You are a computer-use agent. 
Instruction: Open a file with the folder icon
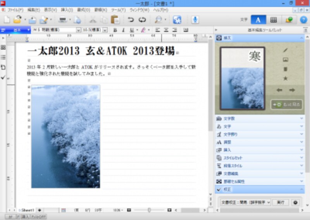[17, 20]
